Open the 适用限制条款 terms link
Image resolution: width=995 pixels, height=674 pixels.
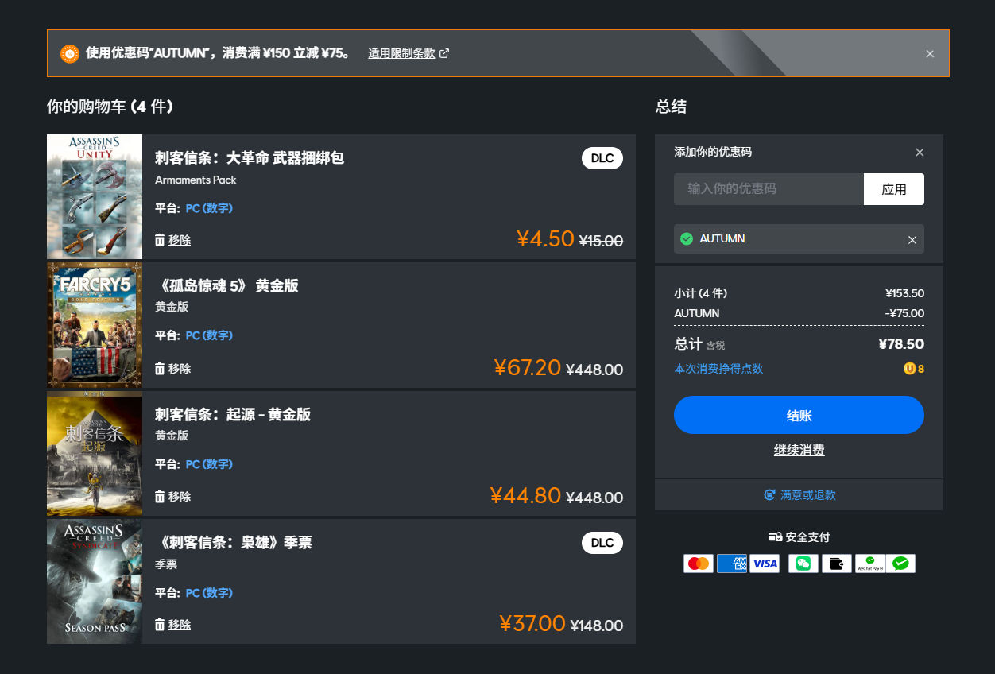tap(401, 53)
